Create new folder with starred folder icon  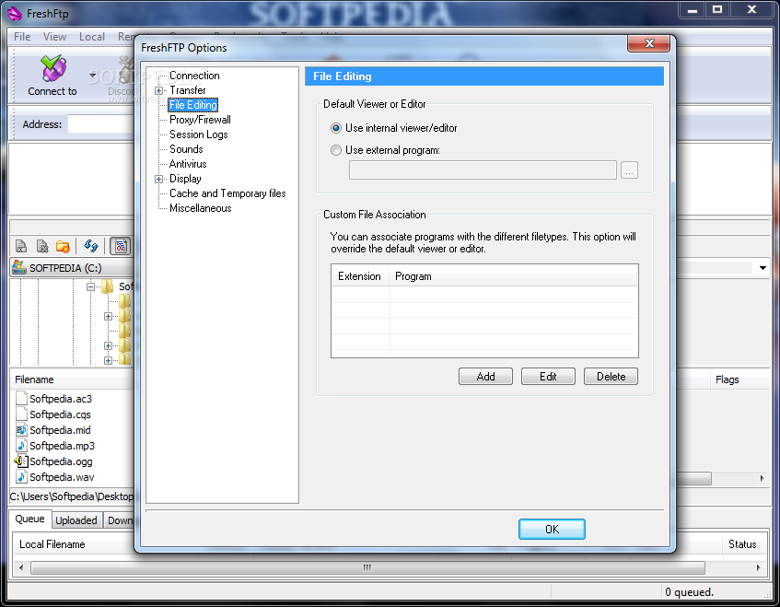(63, 246)
